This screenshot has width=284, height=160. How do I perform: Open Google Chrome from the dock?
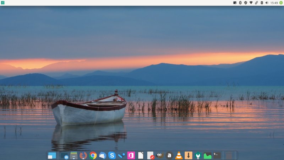pyautogui.click(x=93, y=155)
